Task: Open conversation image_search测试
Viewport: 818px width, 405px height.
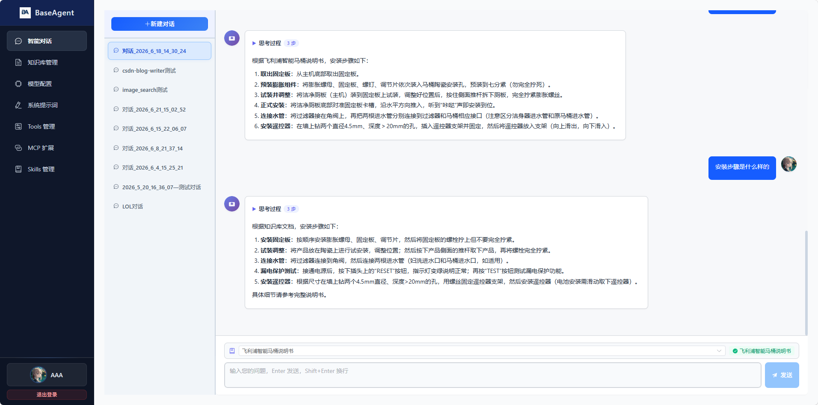Action: point(160,90)
